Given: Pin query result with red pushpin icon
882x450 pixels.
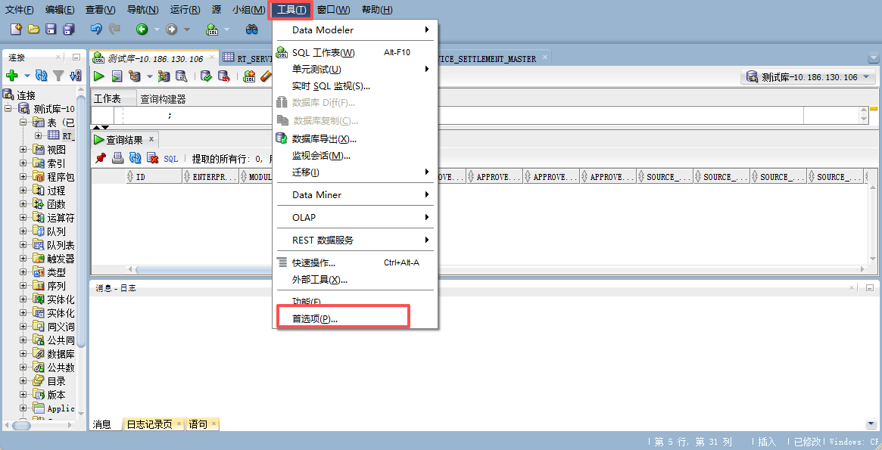Looking at the screenshot, I should point(101,158).
